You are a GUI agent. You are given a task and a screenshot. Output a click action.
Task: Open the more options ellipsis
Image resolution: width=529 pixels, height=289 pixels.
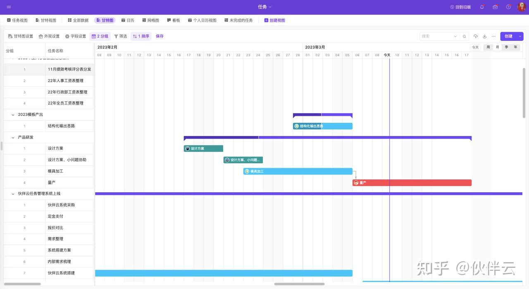pos(493,36)
